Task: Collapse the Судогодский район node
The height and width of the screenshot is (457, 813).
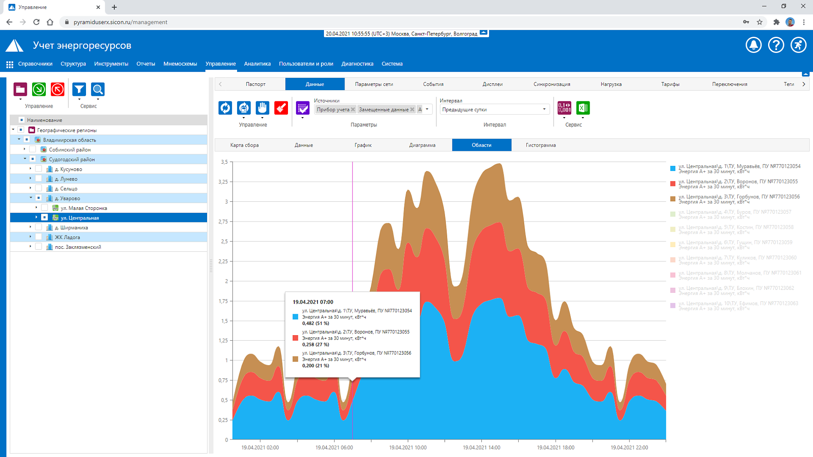Action: pos(25,159)
